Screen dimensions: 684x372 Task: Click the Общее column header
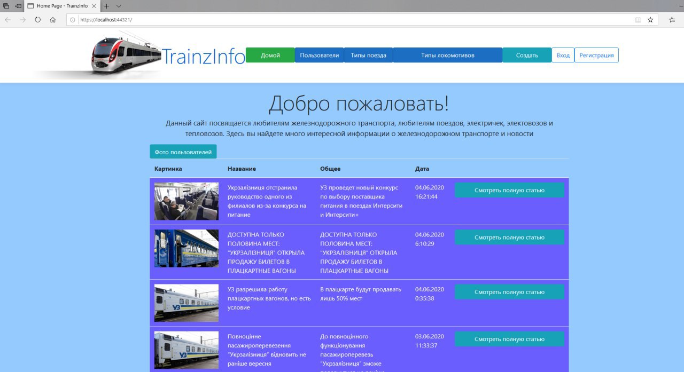pos(330,169)
